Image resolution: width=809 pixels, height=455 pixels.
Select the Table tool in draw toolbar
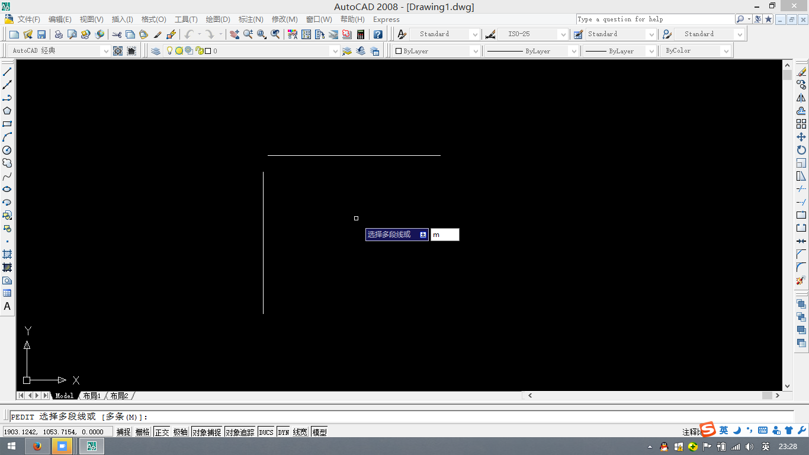click(x=7, y=293)
